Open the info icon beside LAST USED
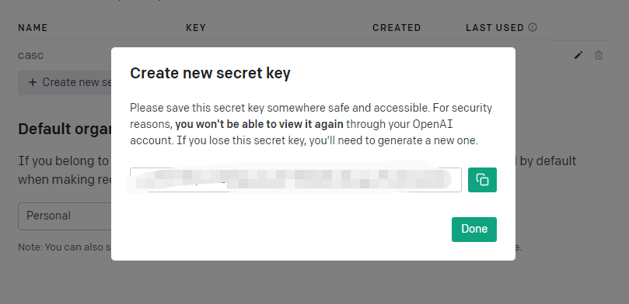 (533, 27)
